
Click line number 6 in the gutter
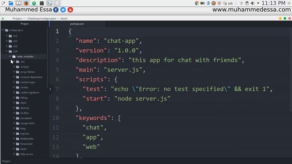[x=57, y=79]
